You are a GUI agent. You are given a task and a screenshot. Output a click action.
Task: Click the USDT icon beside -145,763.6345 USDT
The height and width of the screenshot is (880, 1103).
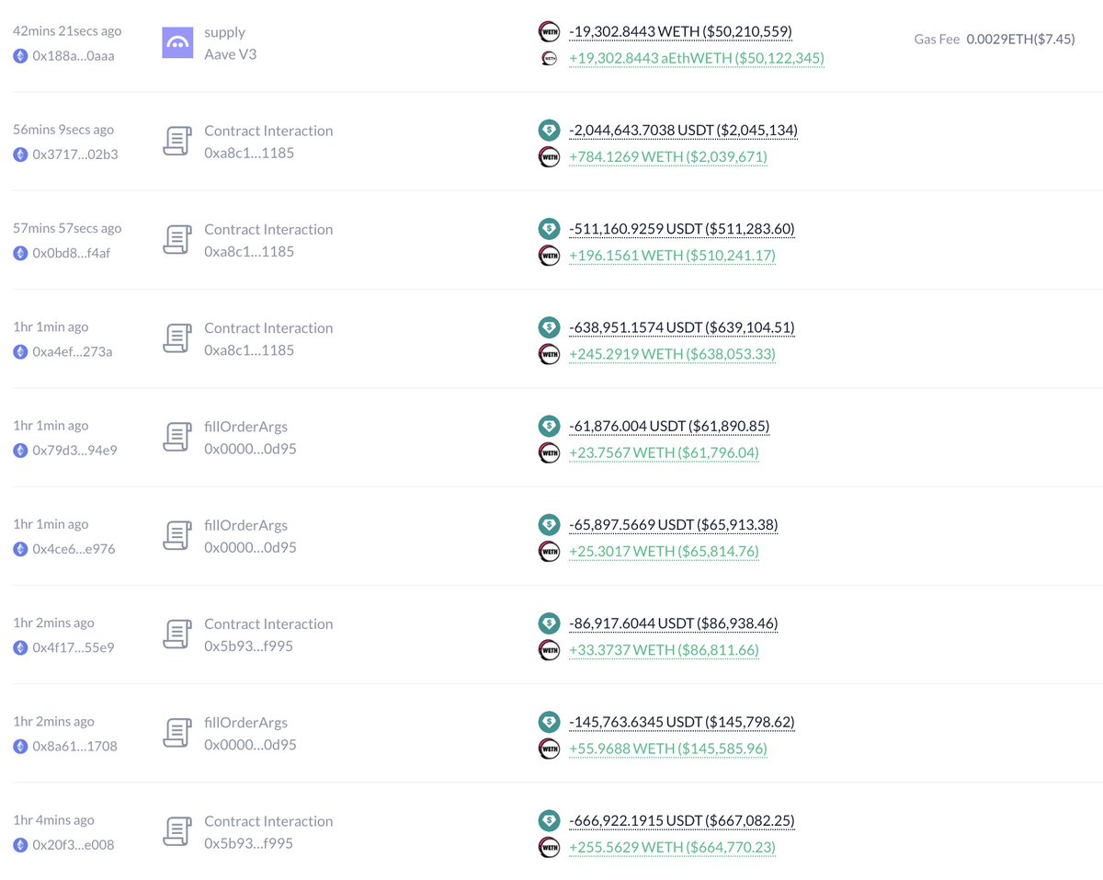click(x=549, y=723)
